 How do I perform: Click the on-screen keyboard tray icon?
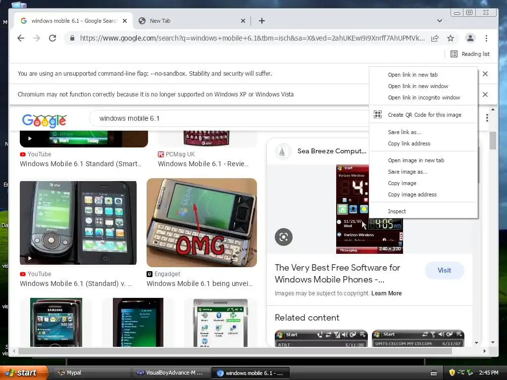[x=434, y=373]
